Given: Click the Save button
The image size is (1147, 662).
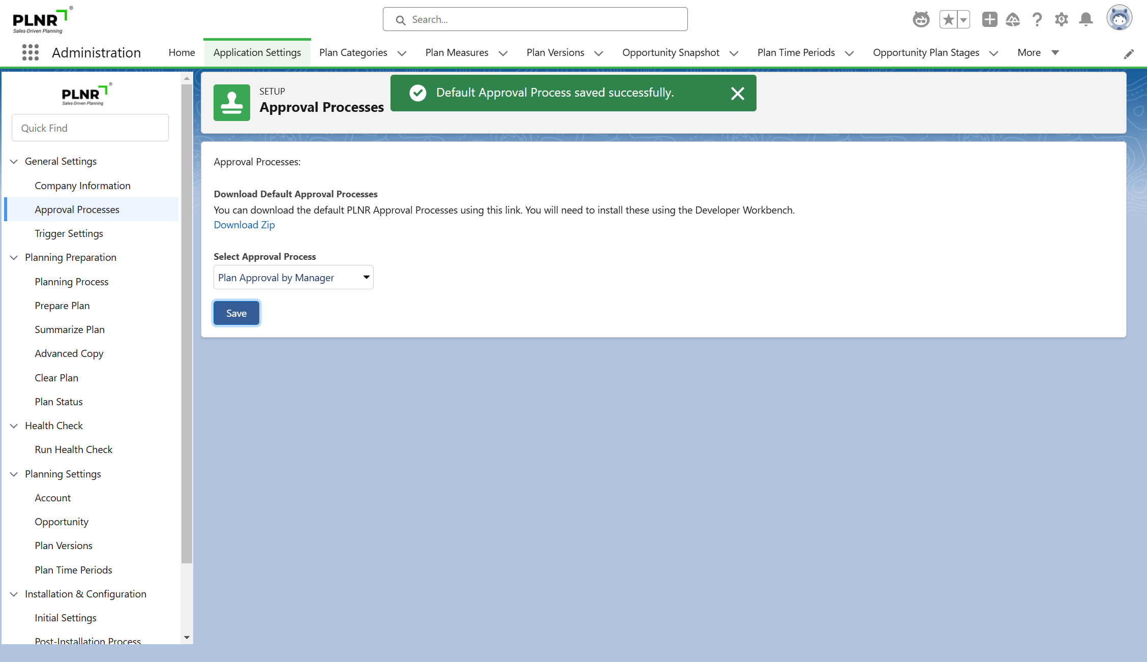Looking at the screenshot, I should 236,313.
